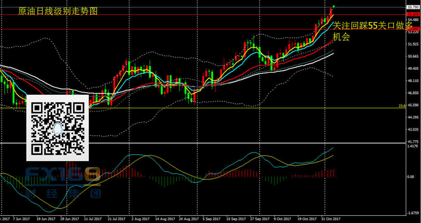
Task: Click the separator between price chart and MACD
Action: pyautogui.click(x=206, y=143)
